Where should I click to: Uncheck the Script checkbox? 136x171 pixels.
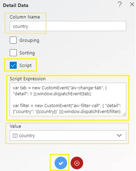(13, 65)
